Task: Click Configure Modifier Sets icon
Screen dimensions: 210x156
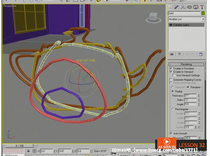Action: (x=201, y=54)
